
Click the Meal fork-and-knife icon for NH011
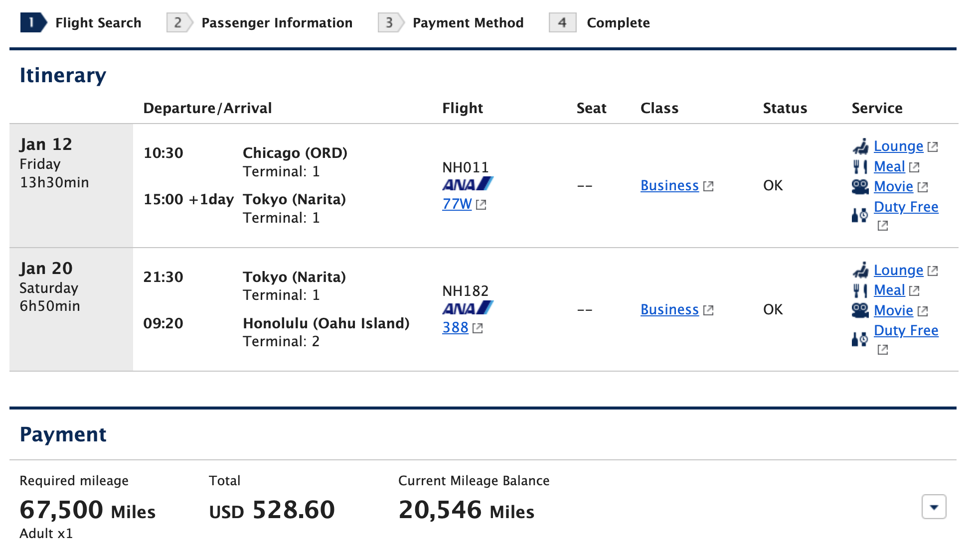[x=860, y=167]
